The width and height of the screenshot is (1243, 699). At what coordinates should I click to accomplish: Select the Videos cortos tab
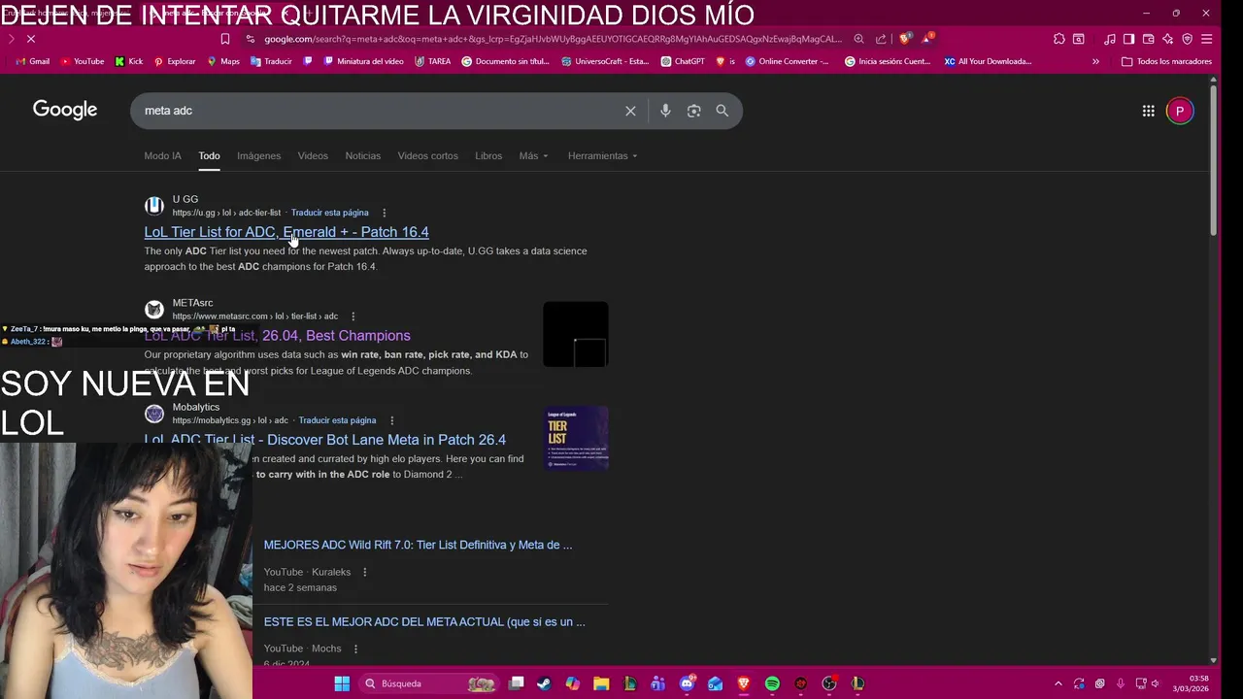point(427,155)
